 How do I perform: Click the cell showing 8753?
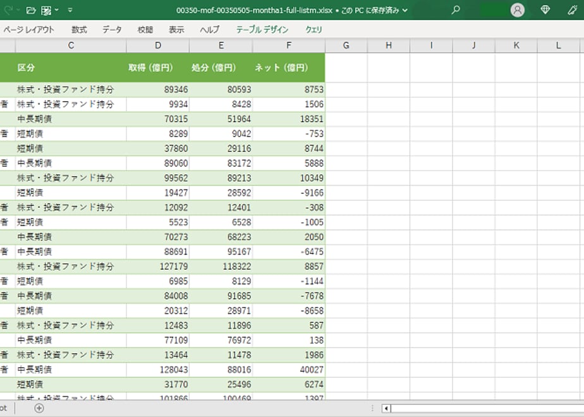(289, 89)
